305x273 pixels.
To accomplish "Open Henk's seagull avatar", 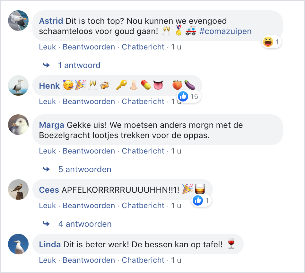I will [18, 86].
